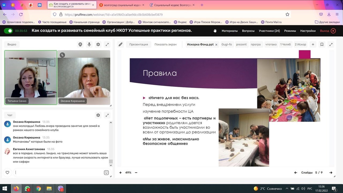343x193 pixels.
Task: Toggle the microphone icon in Видео panel
Action: pos(89,44)
